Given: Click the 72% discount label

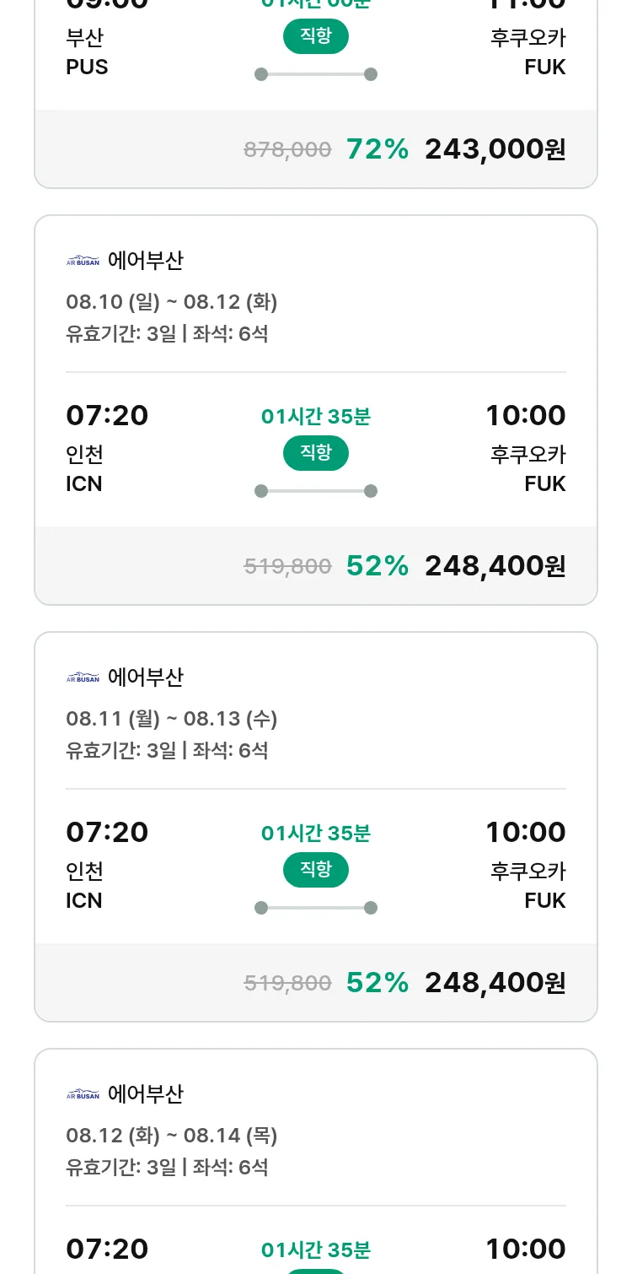Looking at the screenshot, I should pos(377,149).
